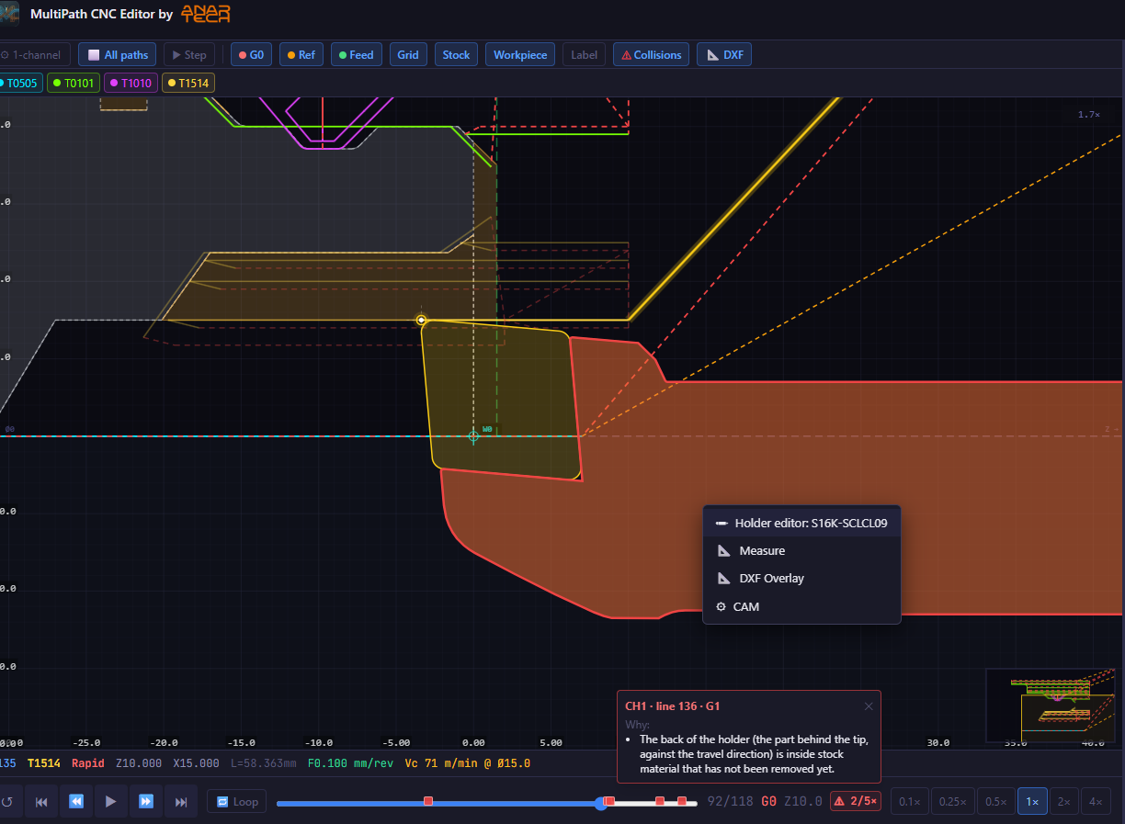Click the 92/118 step counter
This screenshot has width=1125, height=824.
730,802
